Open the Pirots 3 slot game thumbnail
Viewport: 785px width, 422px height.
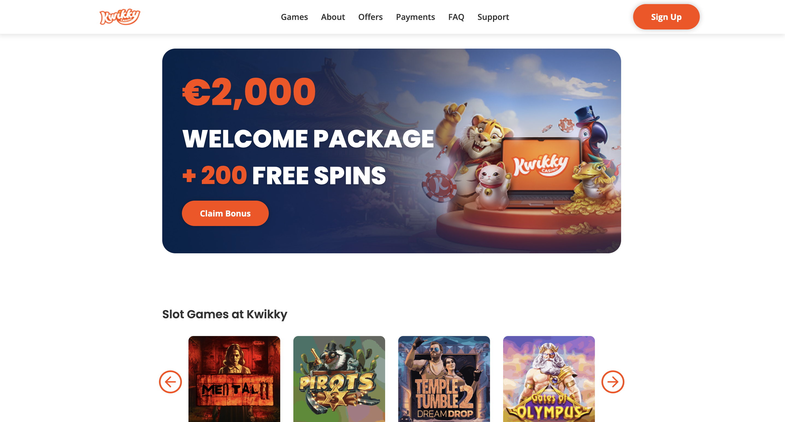click(x=339, y=379)
